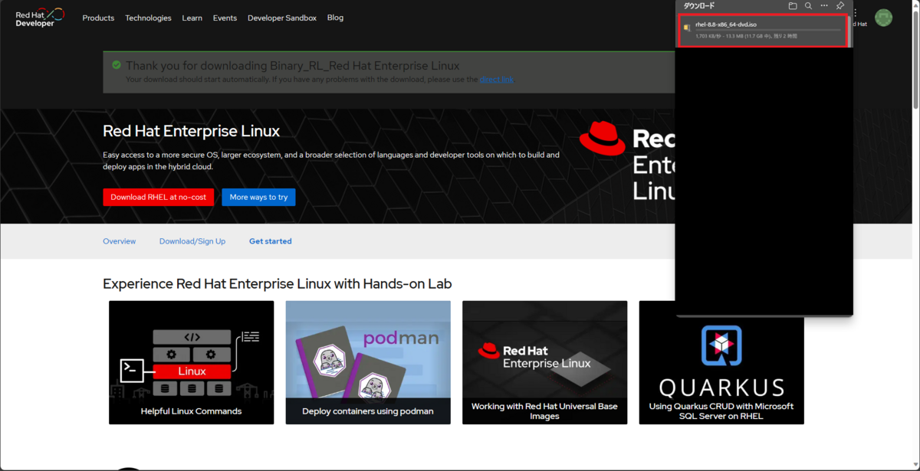The width and height of the screenshot is (920, 471).
Task: Click the large Red Hat hat logo
Action: pyautogui.click(x=602, y=139)
